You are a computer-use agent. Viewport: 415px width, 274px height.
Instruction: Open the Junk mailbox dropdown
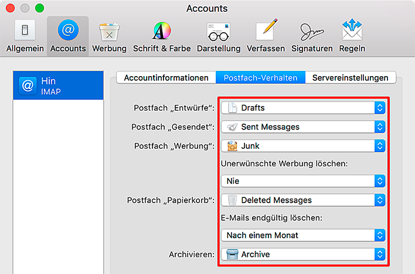(303, 146)
